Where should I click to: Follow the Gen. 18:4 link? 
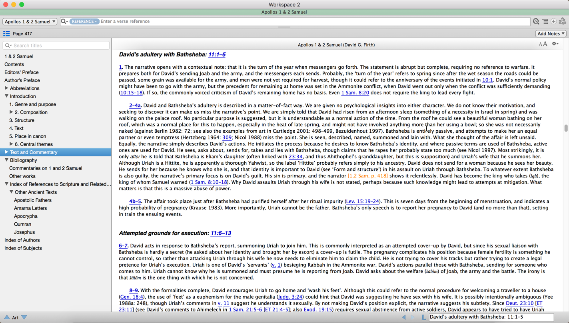point(132,297)
